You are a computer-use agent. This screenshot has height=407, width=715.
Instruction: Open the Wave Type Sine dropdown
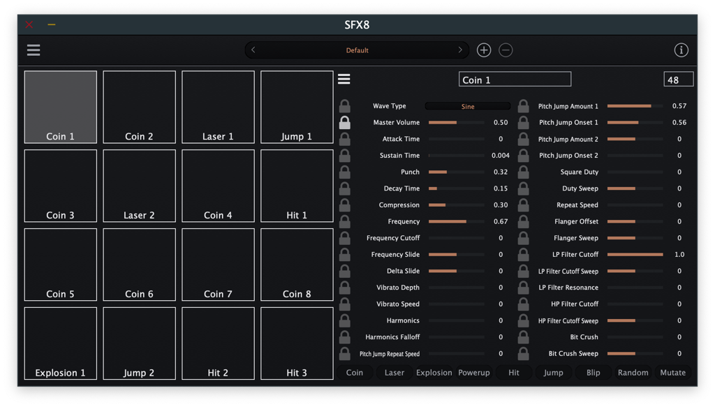point(468,107)
